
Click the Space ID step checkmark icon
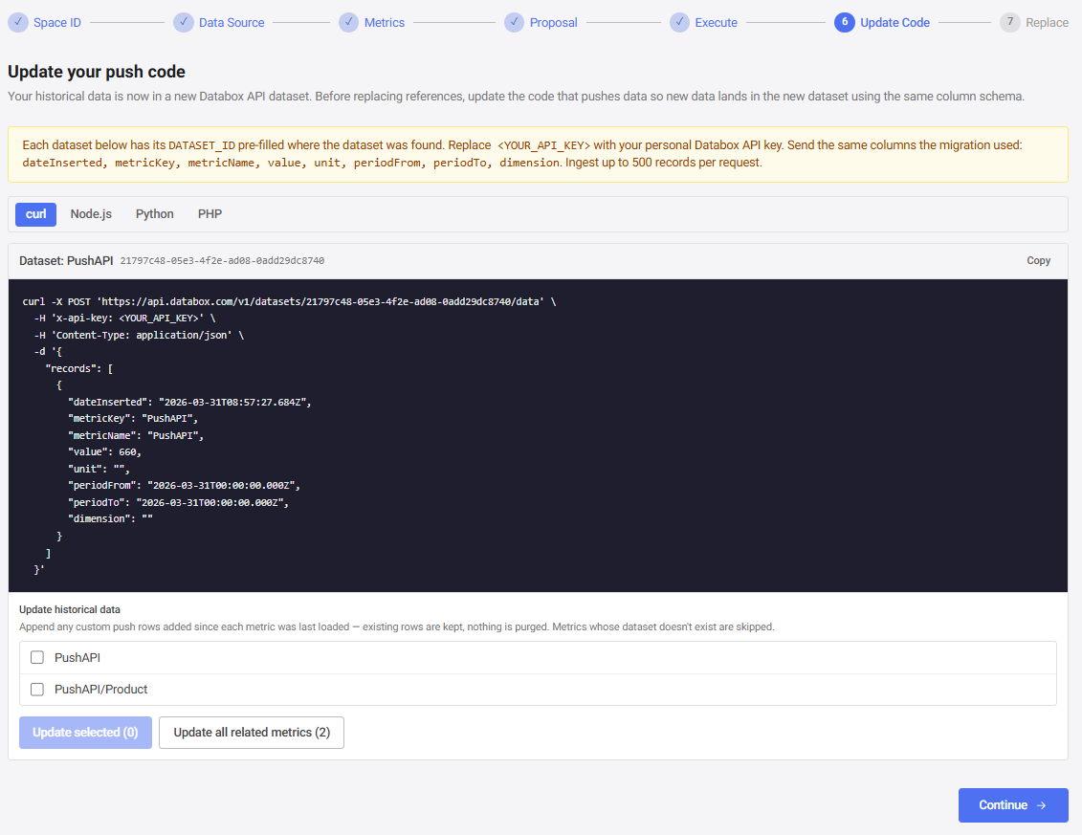(18, 22)
